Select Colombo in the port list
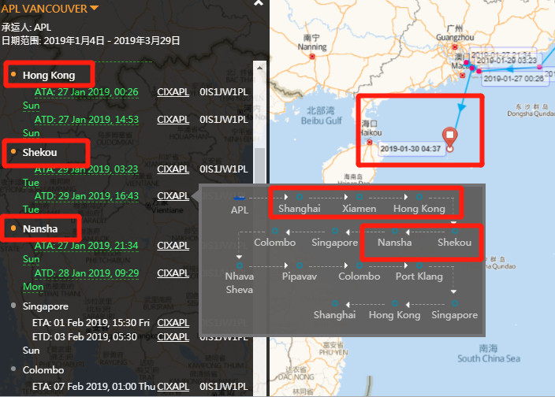 pyautogui.click(x=43, y=369)
